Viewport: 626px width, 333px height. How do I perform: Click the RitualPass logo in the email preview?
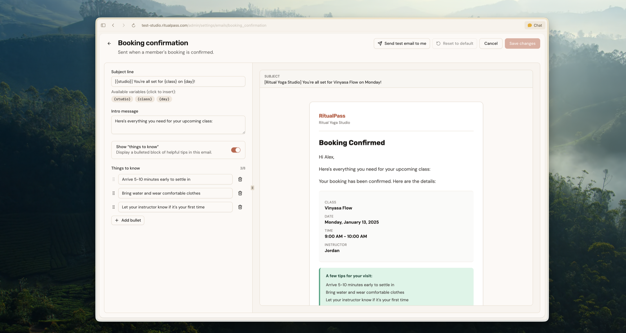[x=332, y=116]
